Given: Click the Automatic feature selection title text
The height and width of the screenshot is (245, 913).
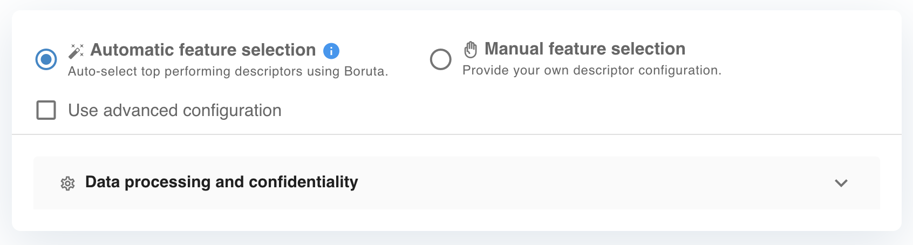Looking at the screenshot, I should [203, 50].
